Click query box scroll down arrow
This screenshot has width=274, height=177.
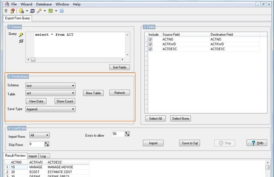127,55
